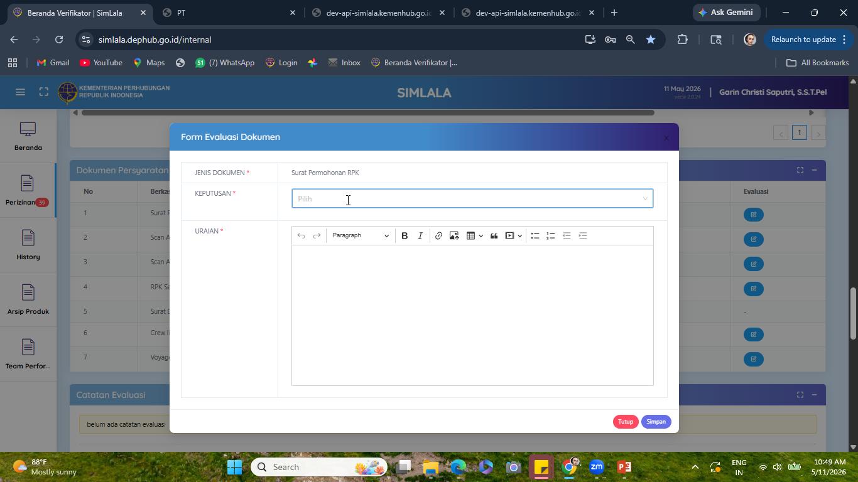Click inside the Uraian text area
The height and width of the screenshot is (482, 858).
pyautogui.click(x=472, y=315)
